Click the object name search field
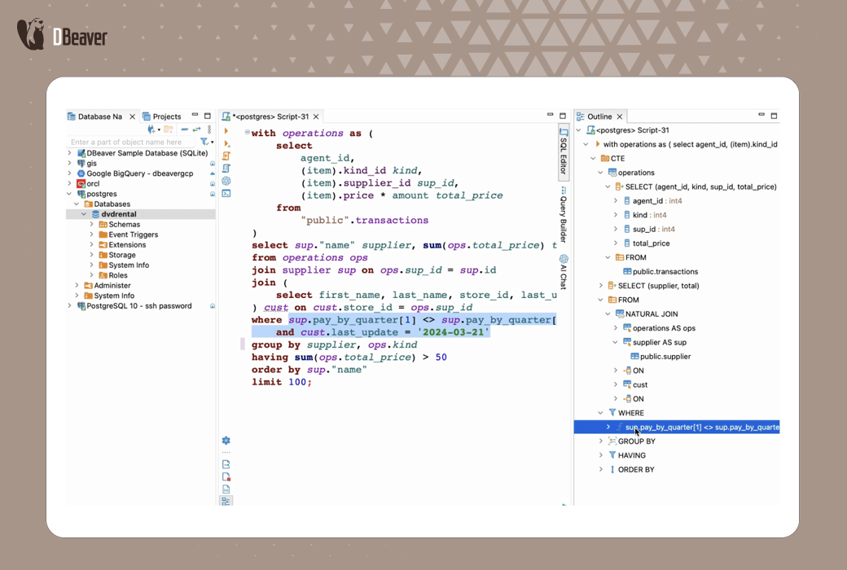 [126, 142]
